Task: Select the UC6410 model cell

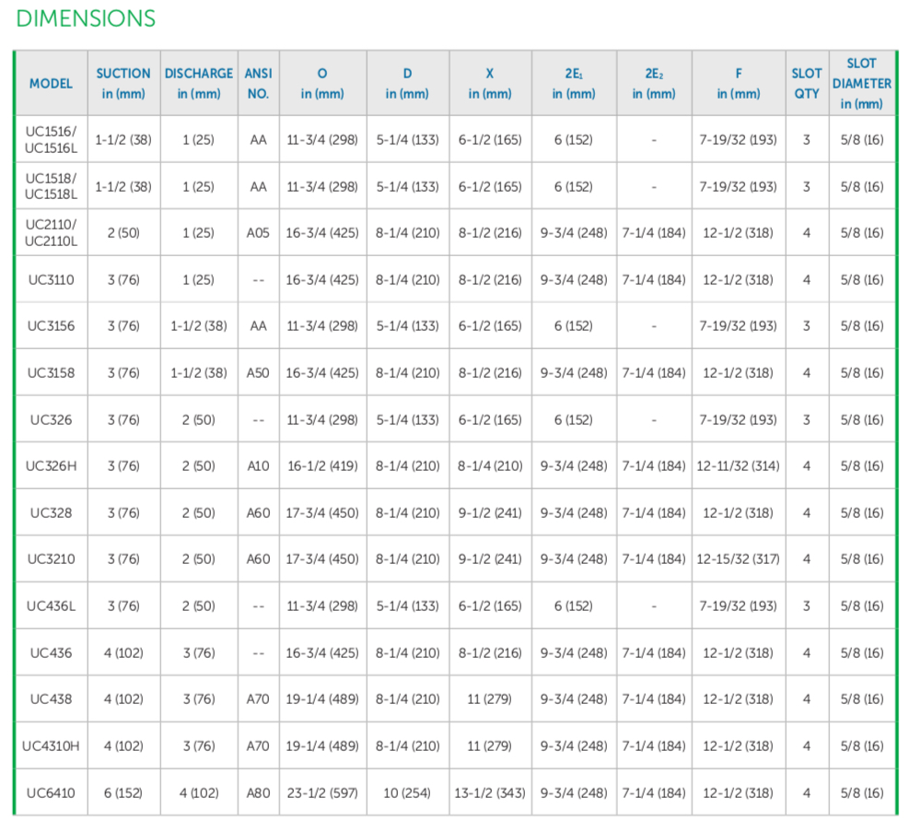Action: (51, 792)
